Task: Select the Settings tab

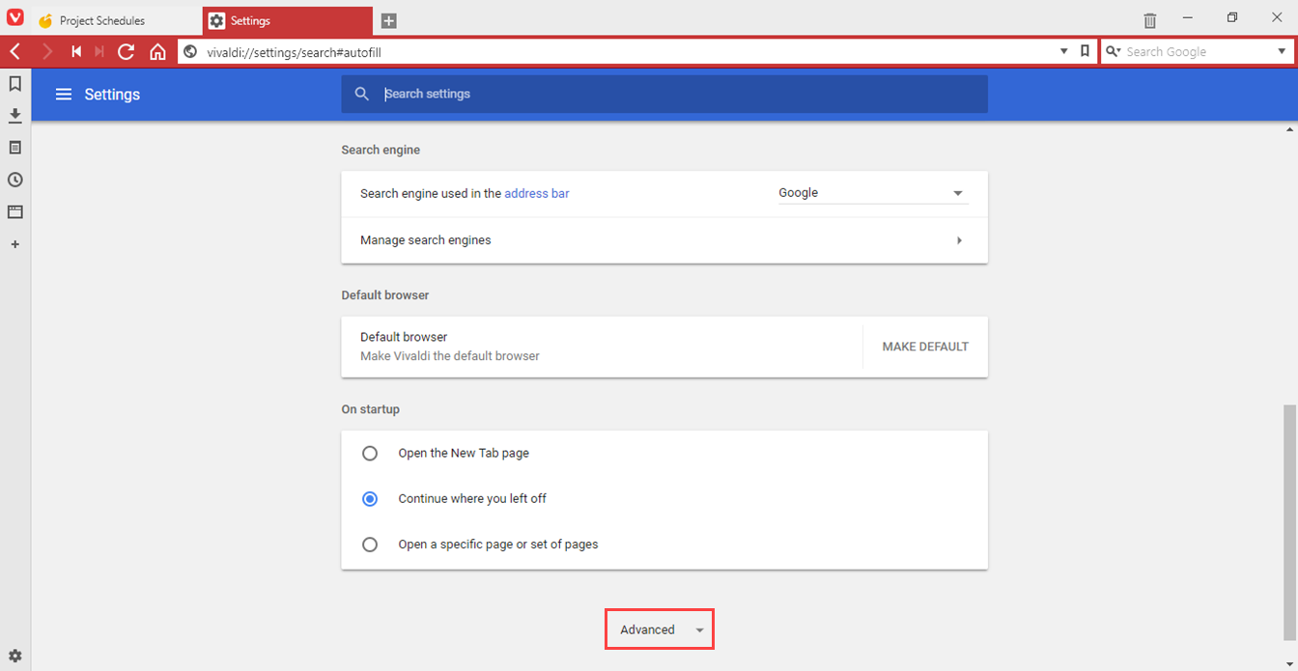Action: (287, 20)
